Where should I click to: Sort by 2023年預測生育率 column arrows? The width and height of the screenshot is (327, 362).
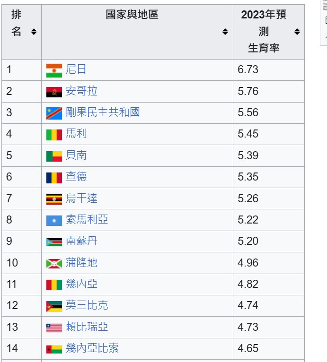(x=297, y=32)
